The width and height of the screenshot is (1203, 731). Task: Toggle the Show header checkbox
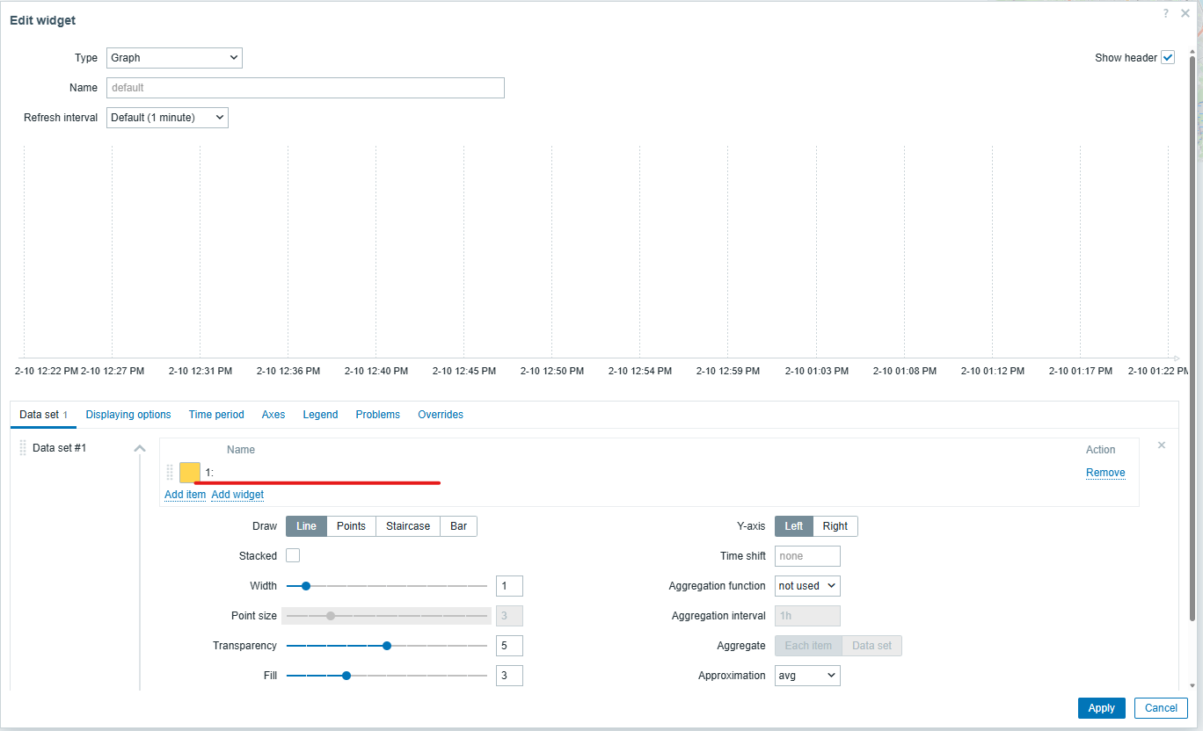point(1168,58)
